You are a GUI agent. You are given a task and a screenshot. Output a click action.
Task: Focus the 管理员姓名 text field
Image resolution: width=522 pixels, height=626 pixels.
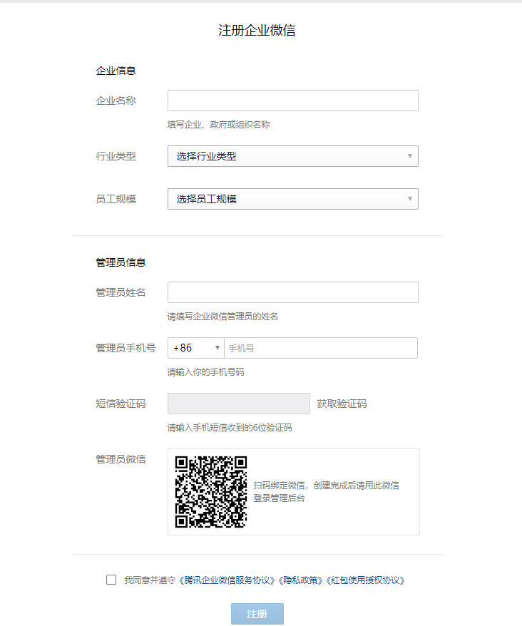pos(293,292)
